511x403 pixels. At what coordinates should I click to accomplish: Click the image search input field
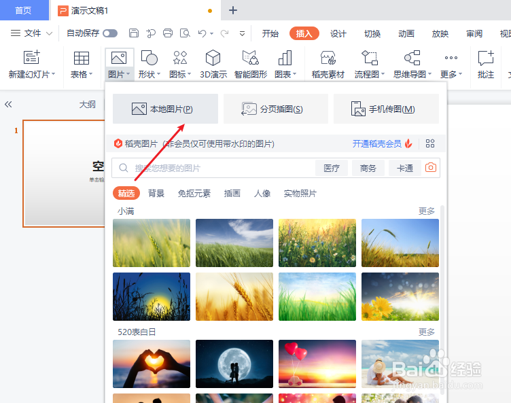coord(213,168)
